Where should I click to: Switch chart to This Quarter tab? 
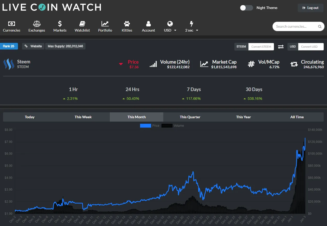[x=190, y=117]
